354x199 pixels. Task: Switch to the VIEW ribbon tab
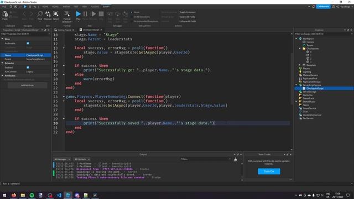coord(85,7)
